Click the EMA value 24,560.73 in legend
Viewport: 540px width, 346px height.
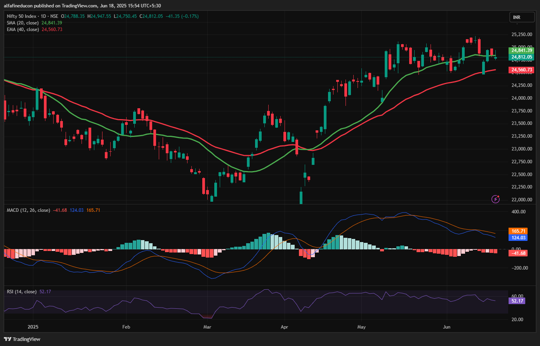[52, 29]
